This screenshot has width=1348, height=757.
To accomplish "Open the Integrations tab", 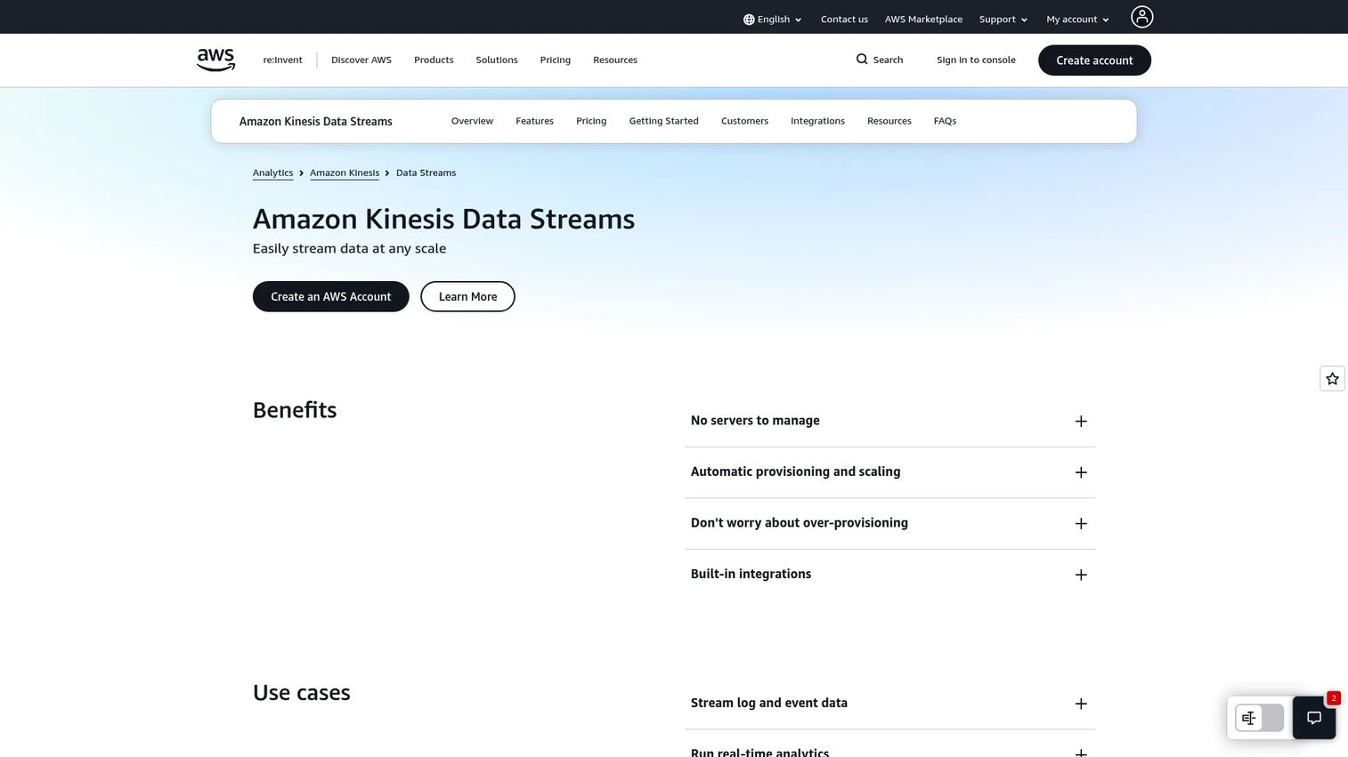I will point(817,121).
